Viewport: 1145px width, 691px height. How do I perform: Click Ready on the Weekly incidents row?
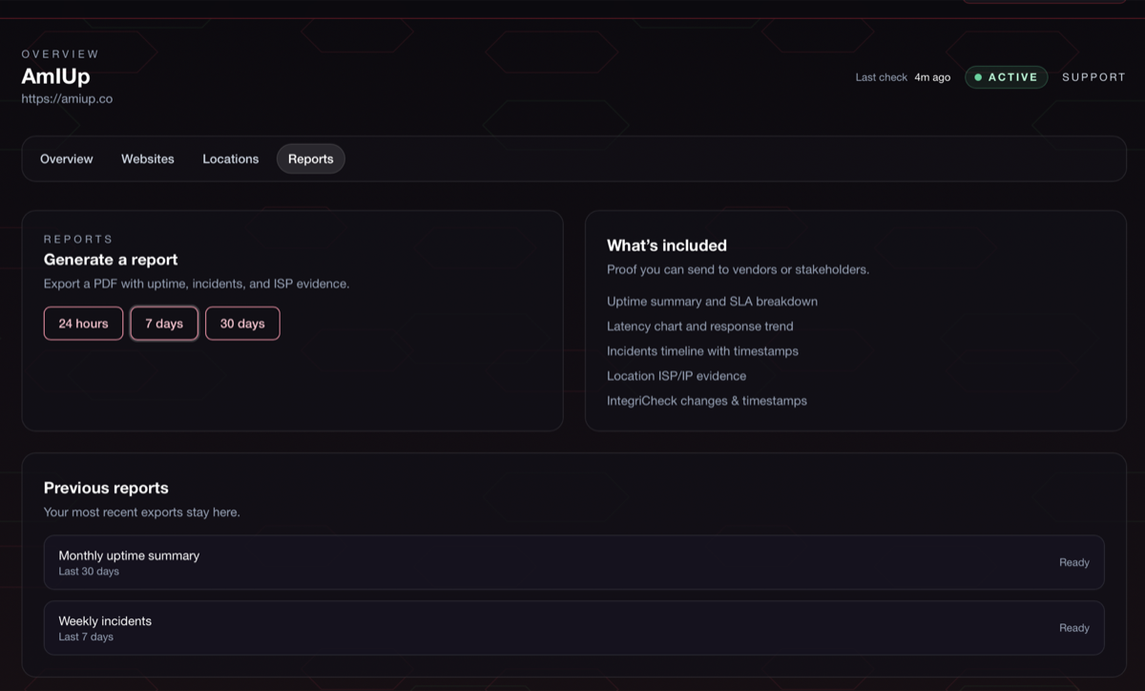click(x=1073, y=628)
